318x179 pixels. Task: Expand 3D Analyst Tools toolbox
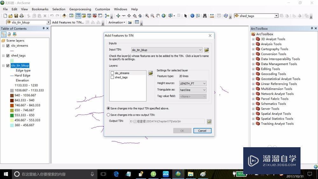coord(253,39)
